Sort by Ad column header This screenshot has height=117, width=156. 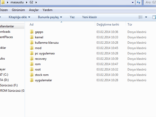point(31,25)
